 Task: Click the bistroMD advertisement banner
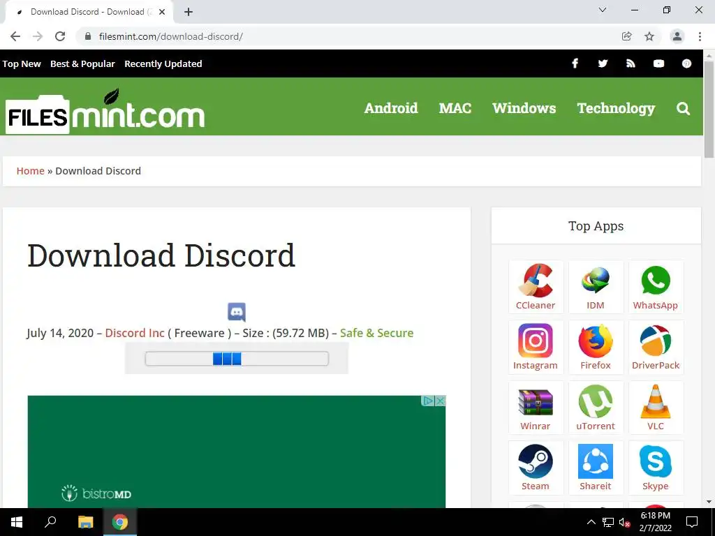(237, 452)
